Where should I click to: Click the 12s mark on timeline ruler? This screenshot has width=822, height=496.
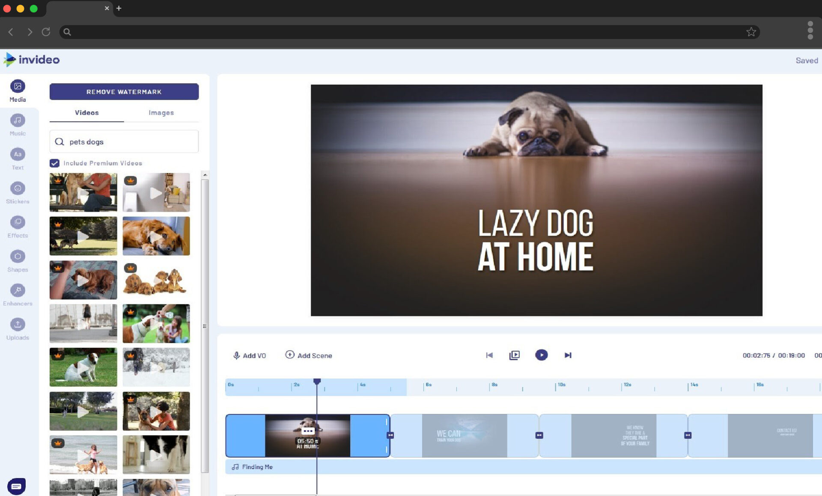tap(627, 385)
